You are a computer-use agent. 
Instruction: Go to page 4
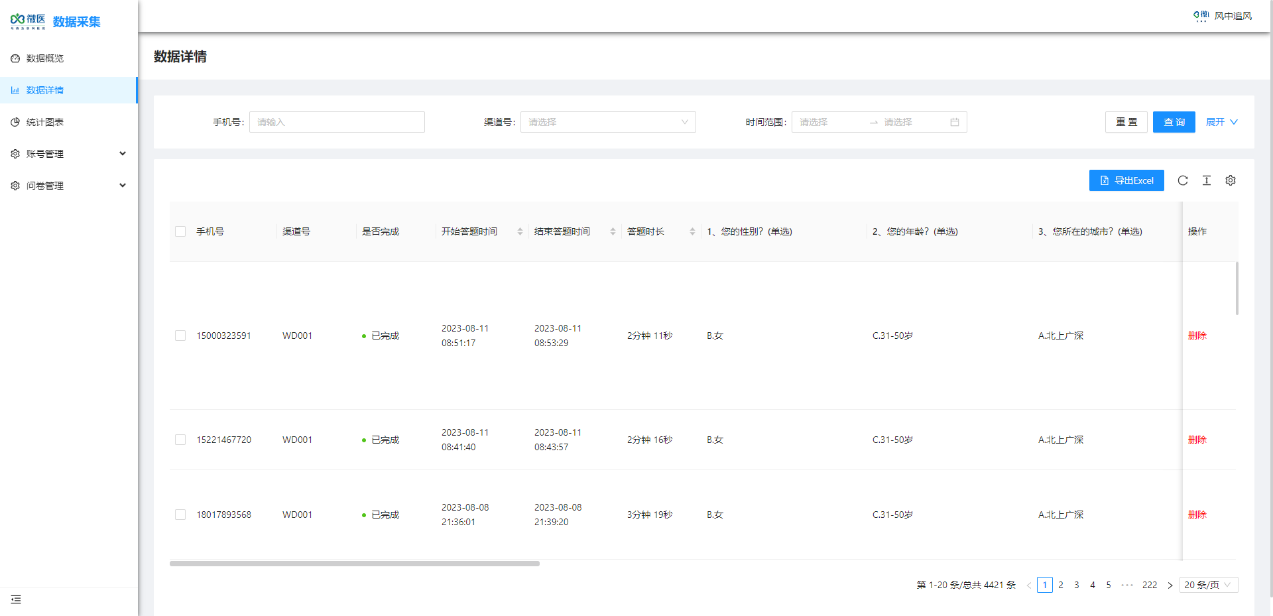[1093, 585]
